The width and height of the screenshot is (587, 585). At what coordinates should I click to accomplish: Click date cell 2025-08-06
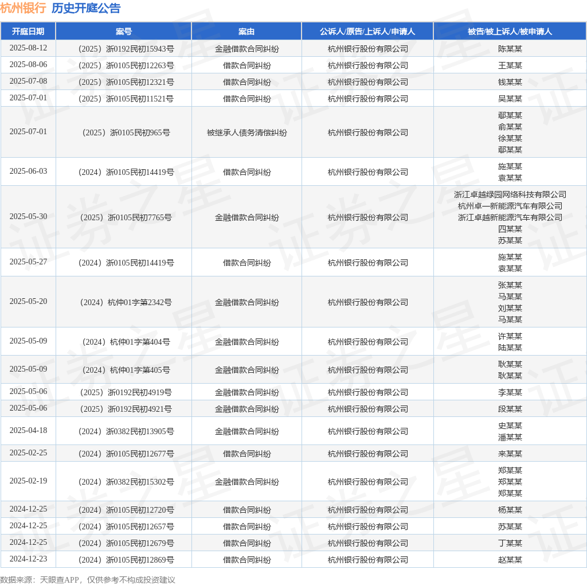(28, 64)
